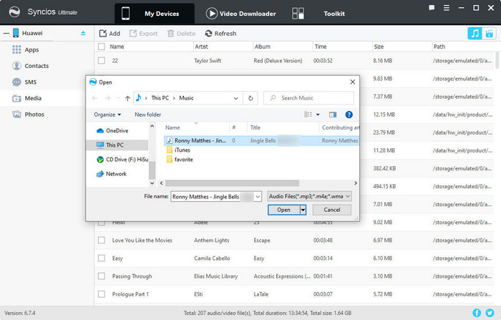The image size is (501, 320).
Task: Eject the Huawei device
Action: point(83,33)
